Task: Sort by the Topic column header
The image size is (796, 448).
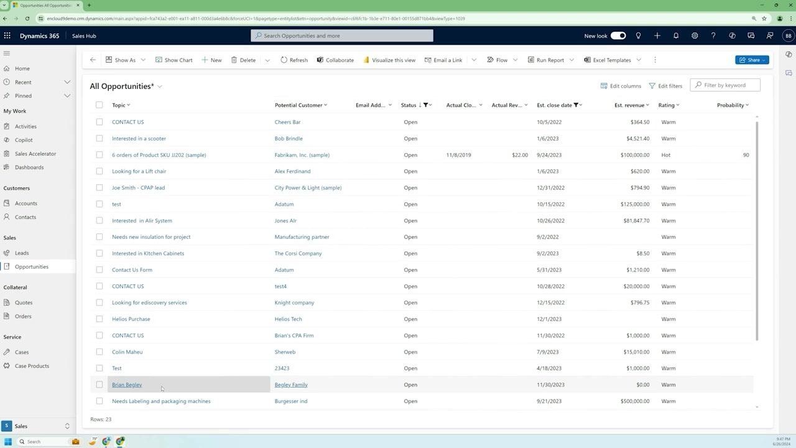Action: [121, 105]
